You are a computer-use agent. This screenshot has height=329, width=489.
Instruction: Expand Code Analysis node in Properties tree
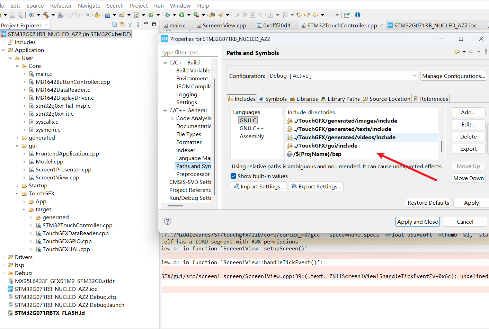pyautogui.click(x=172, y=118)
